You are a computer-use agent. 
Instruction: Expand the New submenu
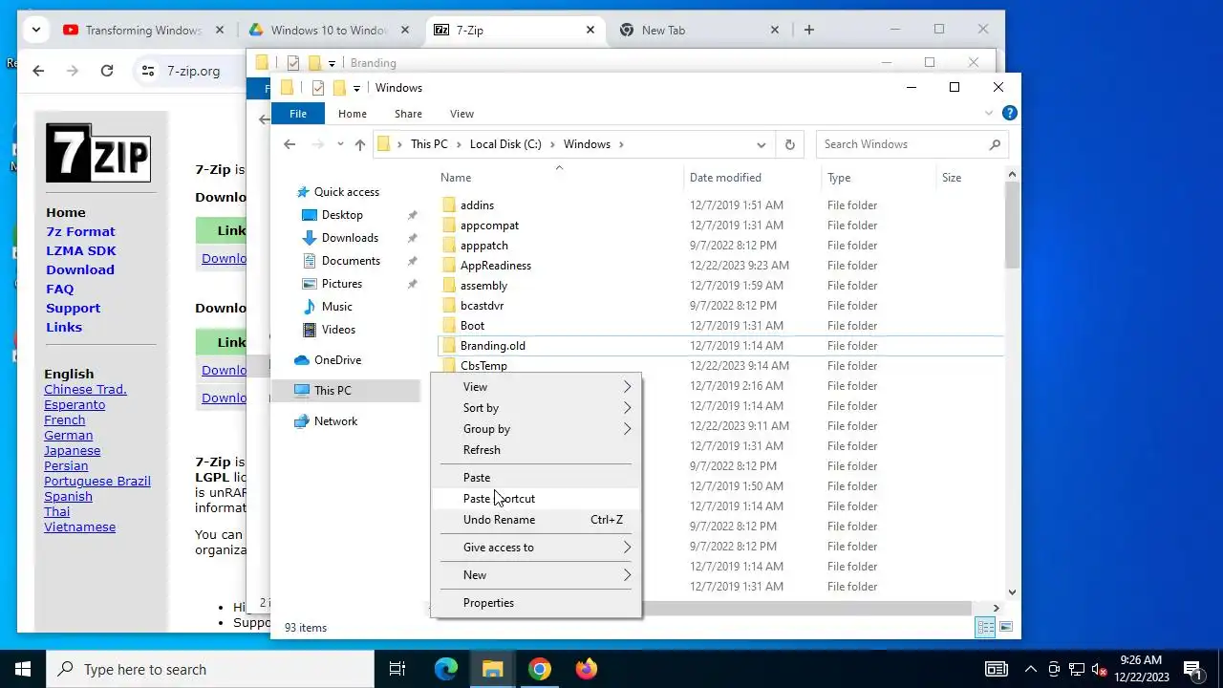[536, 575]
